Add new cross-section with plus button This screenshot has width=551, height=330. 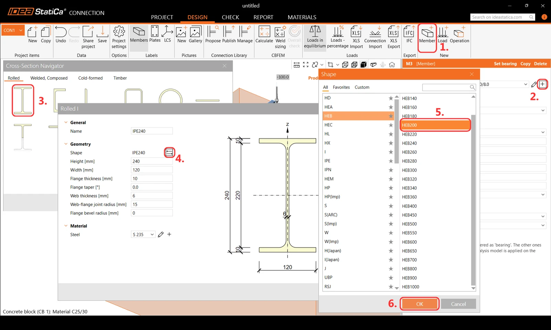pos(542,84)
